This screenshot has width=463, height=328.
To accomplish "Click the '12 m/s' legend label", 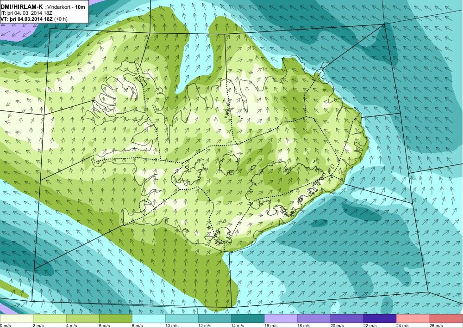I will point(205,326).
